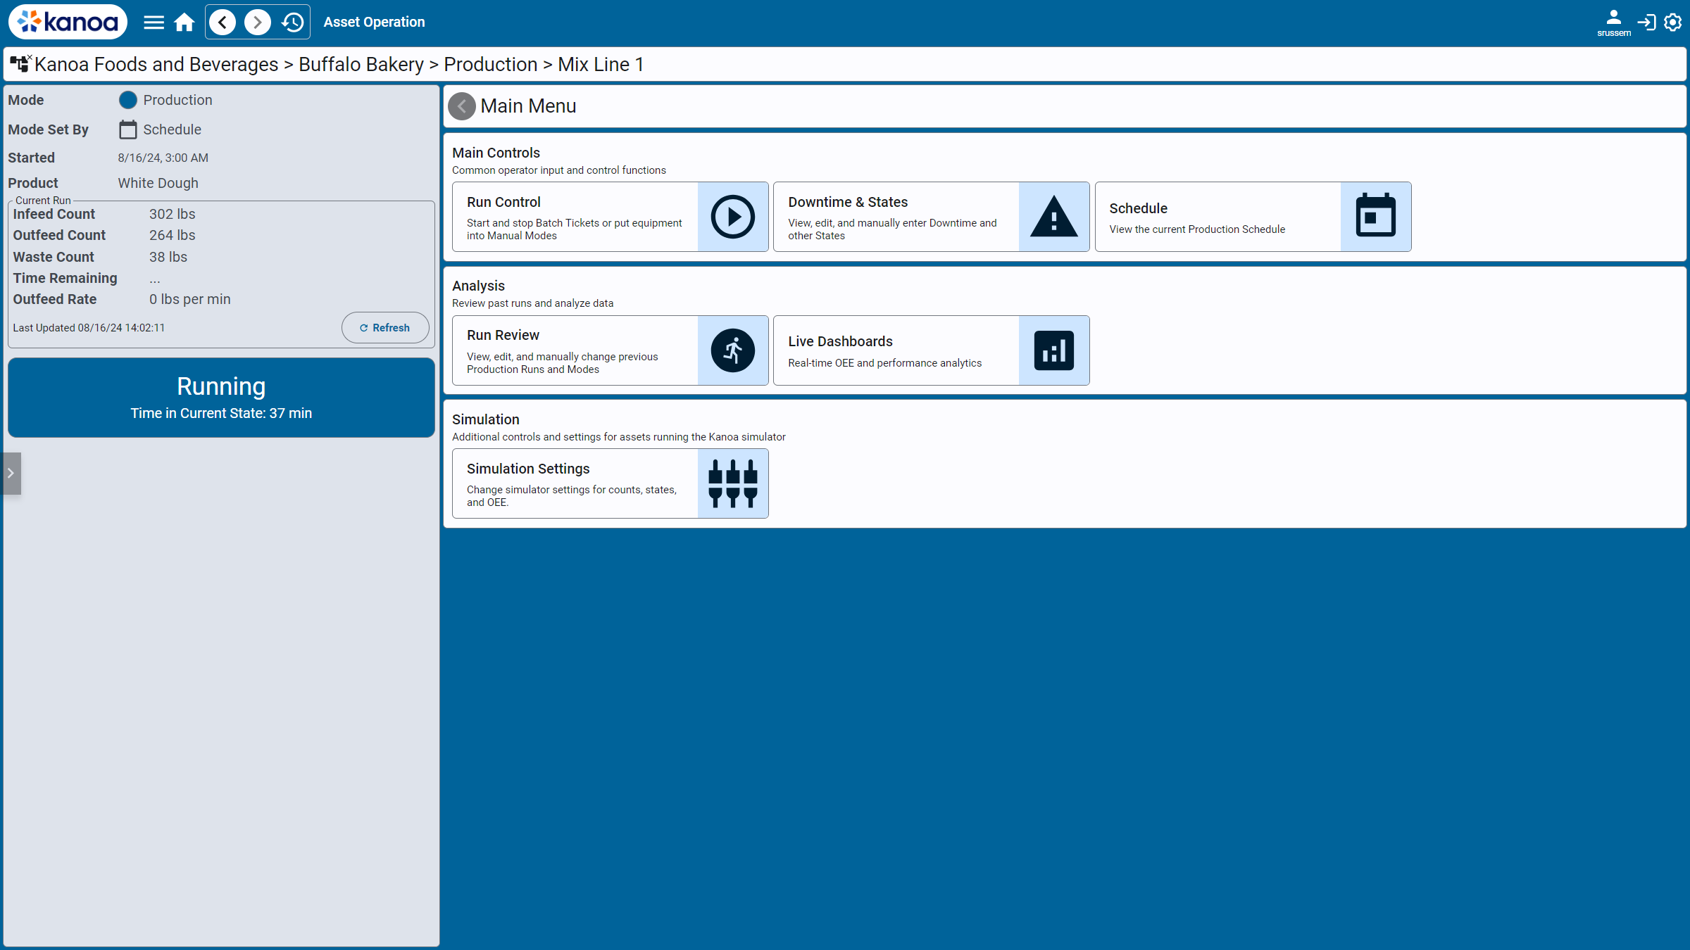Open Downtime & States menu card
Viewport: 1690px width, 950px height.
[x=931, y=217]
